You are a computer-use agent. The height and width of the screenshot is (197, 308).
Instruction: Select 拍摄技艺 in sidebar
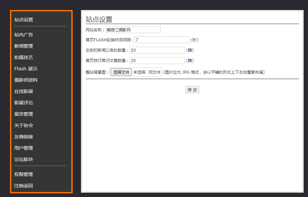tap(24, 57)
